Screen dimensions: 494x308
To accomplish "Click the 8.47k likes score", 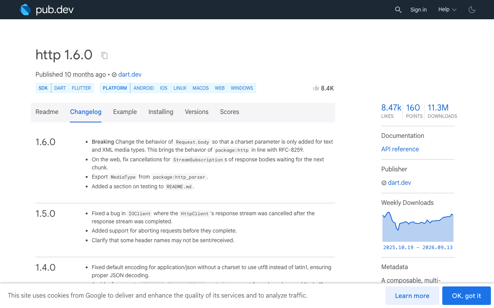I will (391, 111).
